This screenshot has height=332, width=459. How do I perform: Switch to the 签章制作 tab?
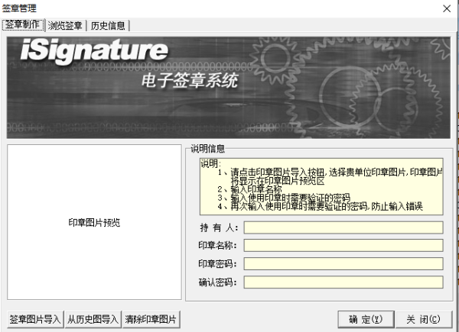point(23,25)
